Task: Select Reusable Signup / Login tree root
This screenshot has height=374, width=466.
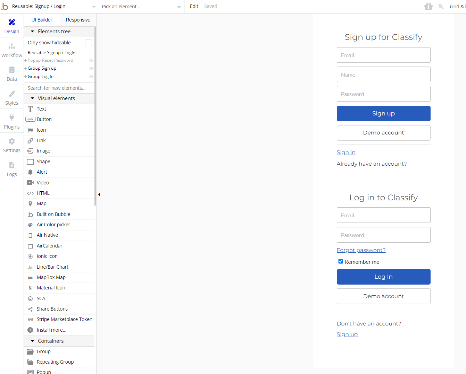Action: 51,53
